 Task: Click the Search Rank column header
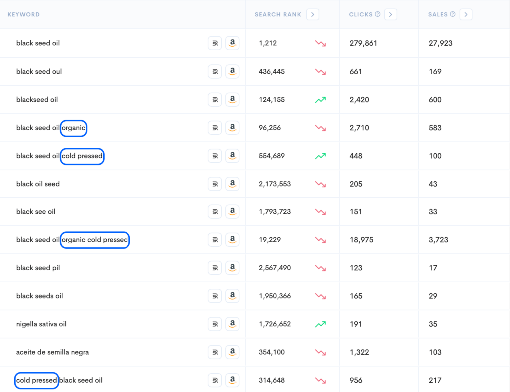[x=278, y=15]
